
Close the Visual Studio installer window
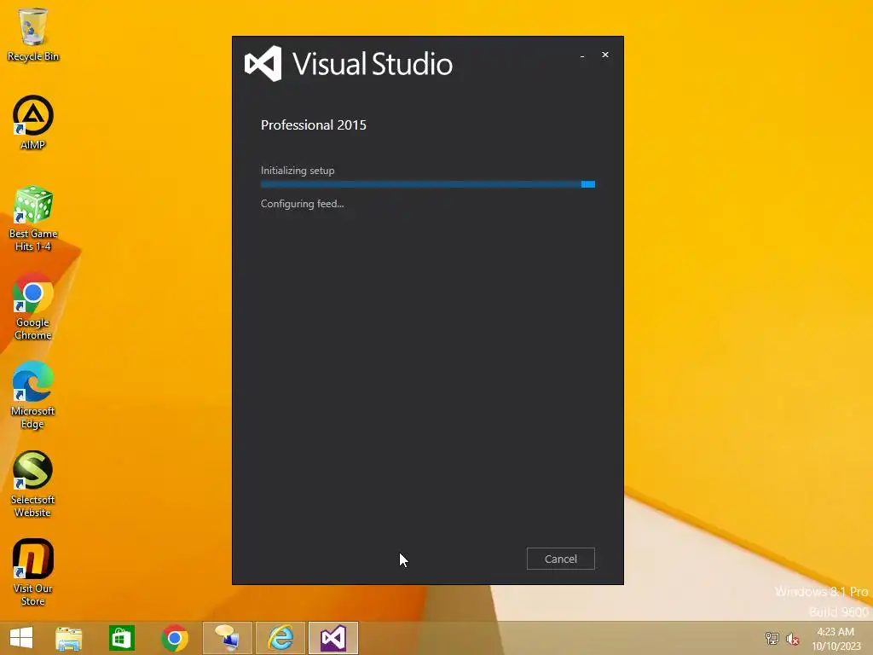pos(605,55)
